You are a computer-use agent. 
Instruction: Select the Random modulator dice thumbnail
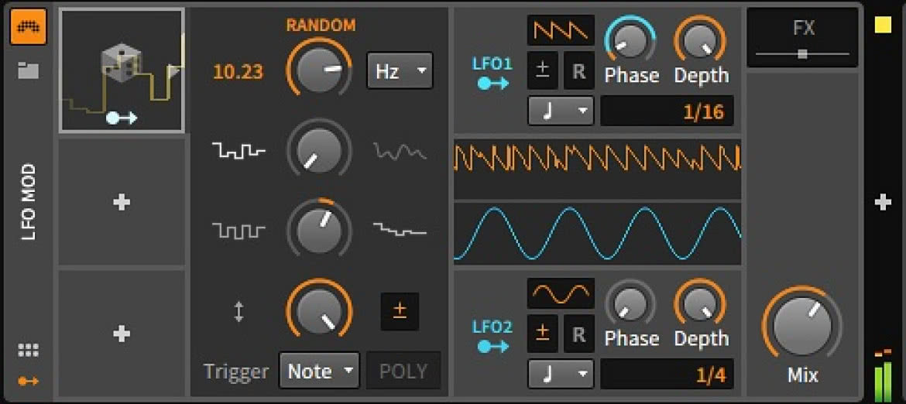click(122, 70)
